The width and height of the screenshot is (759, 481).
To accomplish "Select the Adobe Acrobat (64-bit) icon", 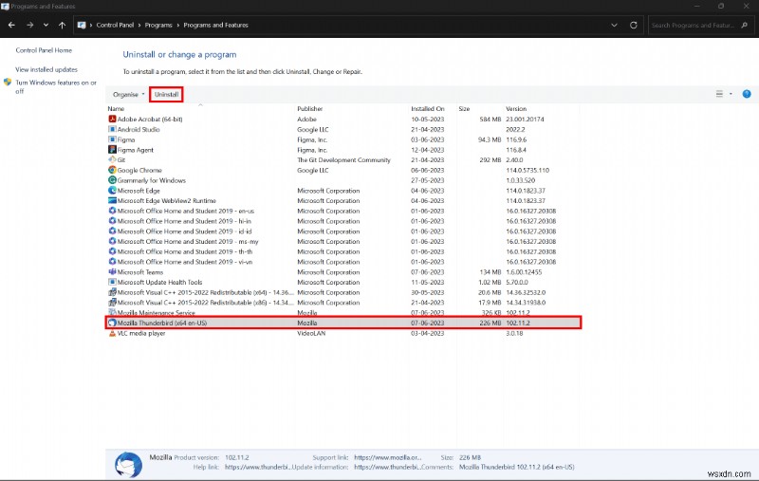I will [112, 119].
